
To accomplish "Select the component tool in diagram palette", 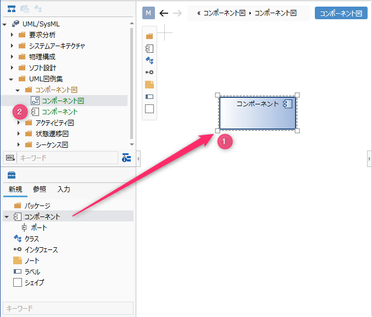I will [x=149, y=49].
